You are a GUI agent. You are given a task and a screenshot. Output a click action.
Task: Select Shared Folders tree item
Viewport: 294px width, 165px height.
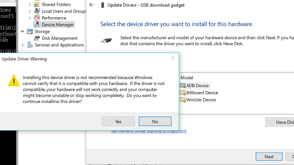[x=56, y=4]
